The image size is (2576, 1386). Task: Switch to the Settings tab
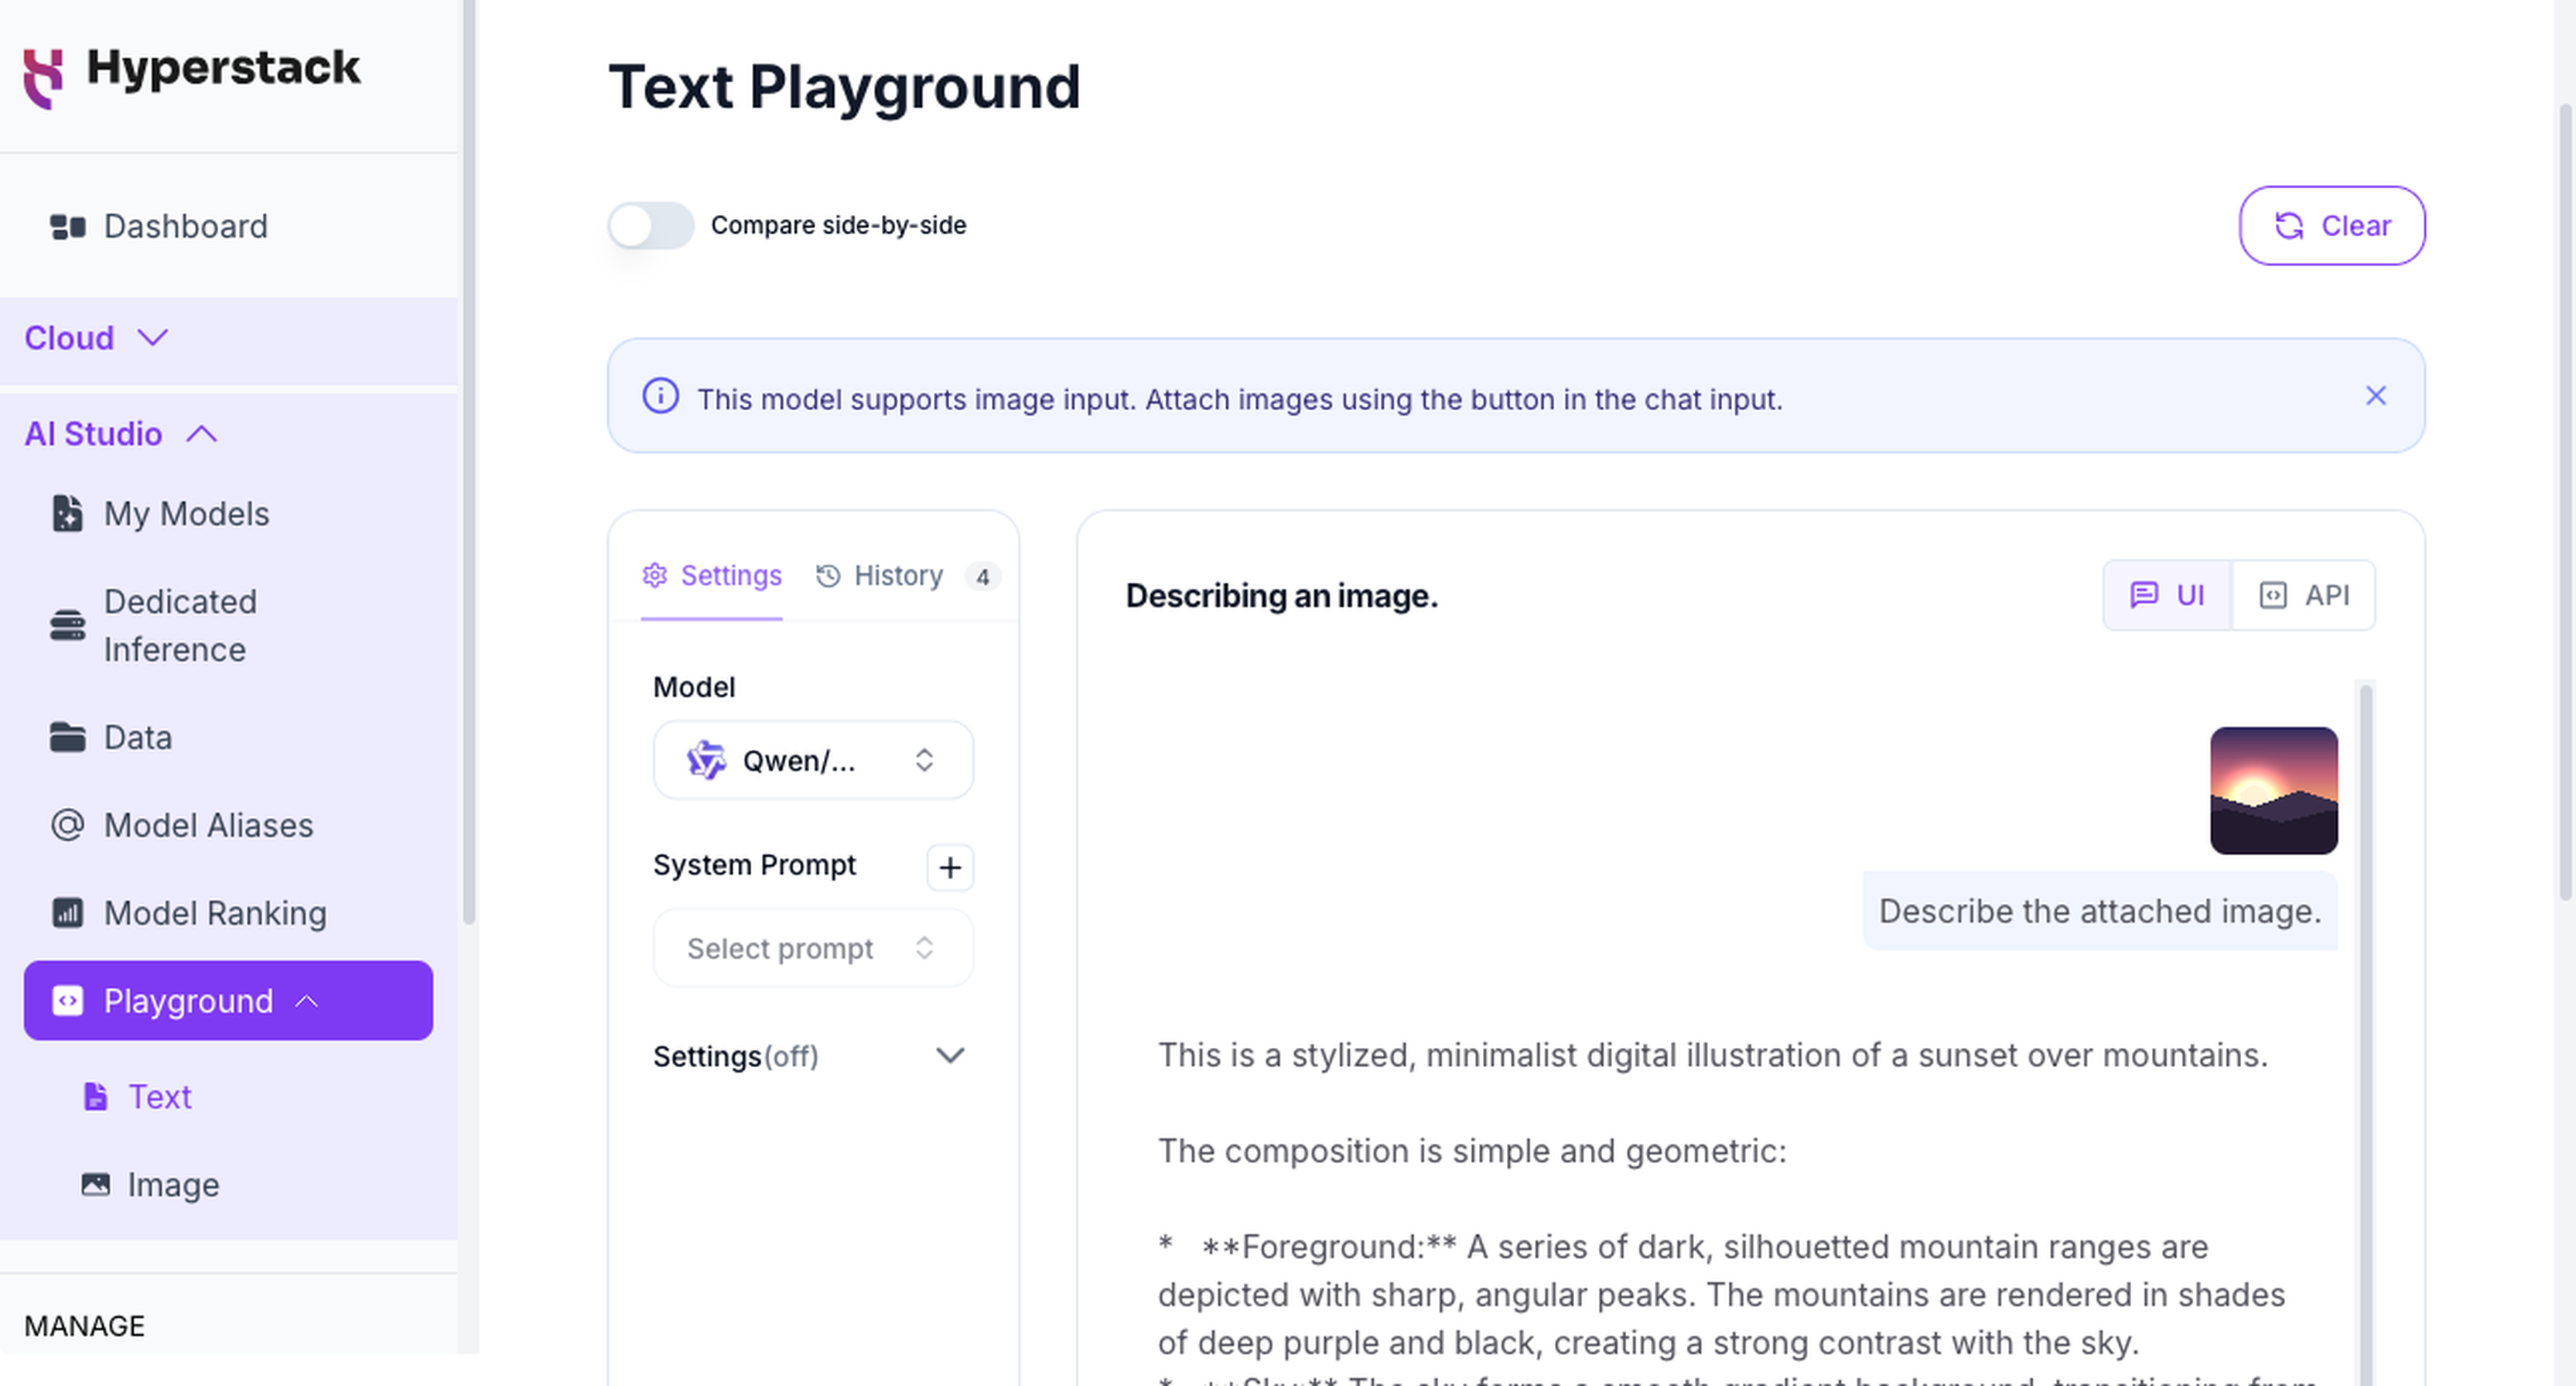coord(712,576)
